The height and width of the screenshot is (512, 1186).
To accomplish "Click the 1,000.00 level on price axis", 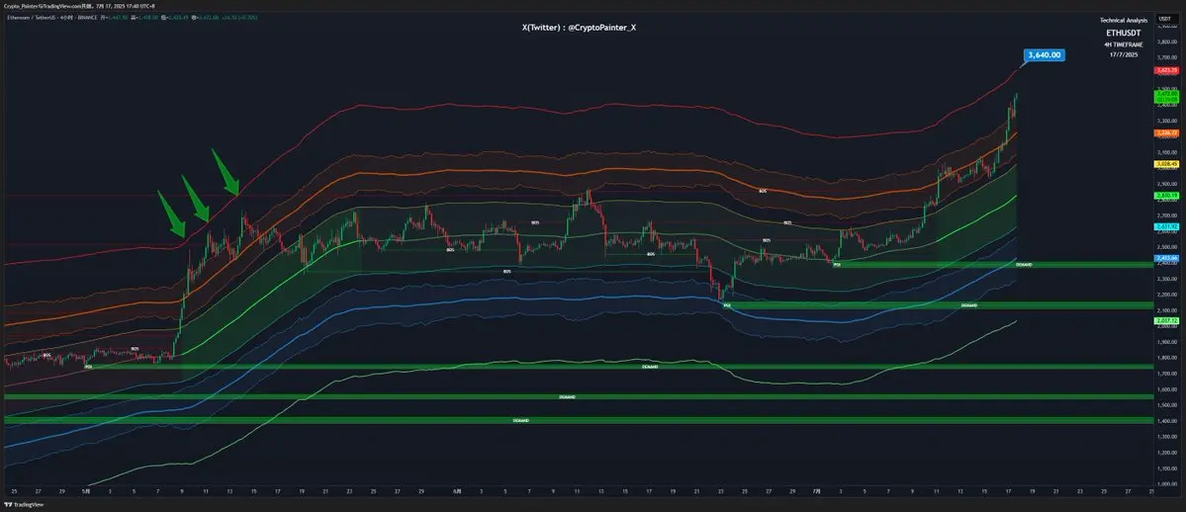I will [1165, 484].
